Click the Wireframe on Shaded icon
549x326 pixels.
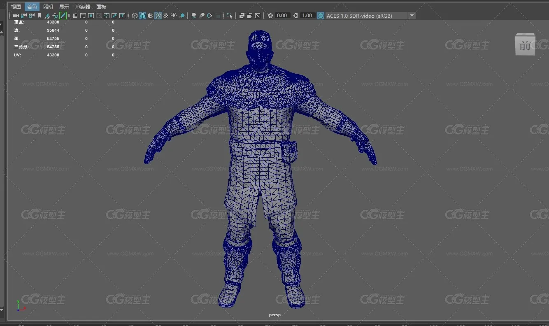point(158,16)
